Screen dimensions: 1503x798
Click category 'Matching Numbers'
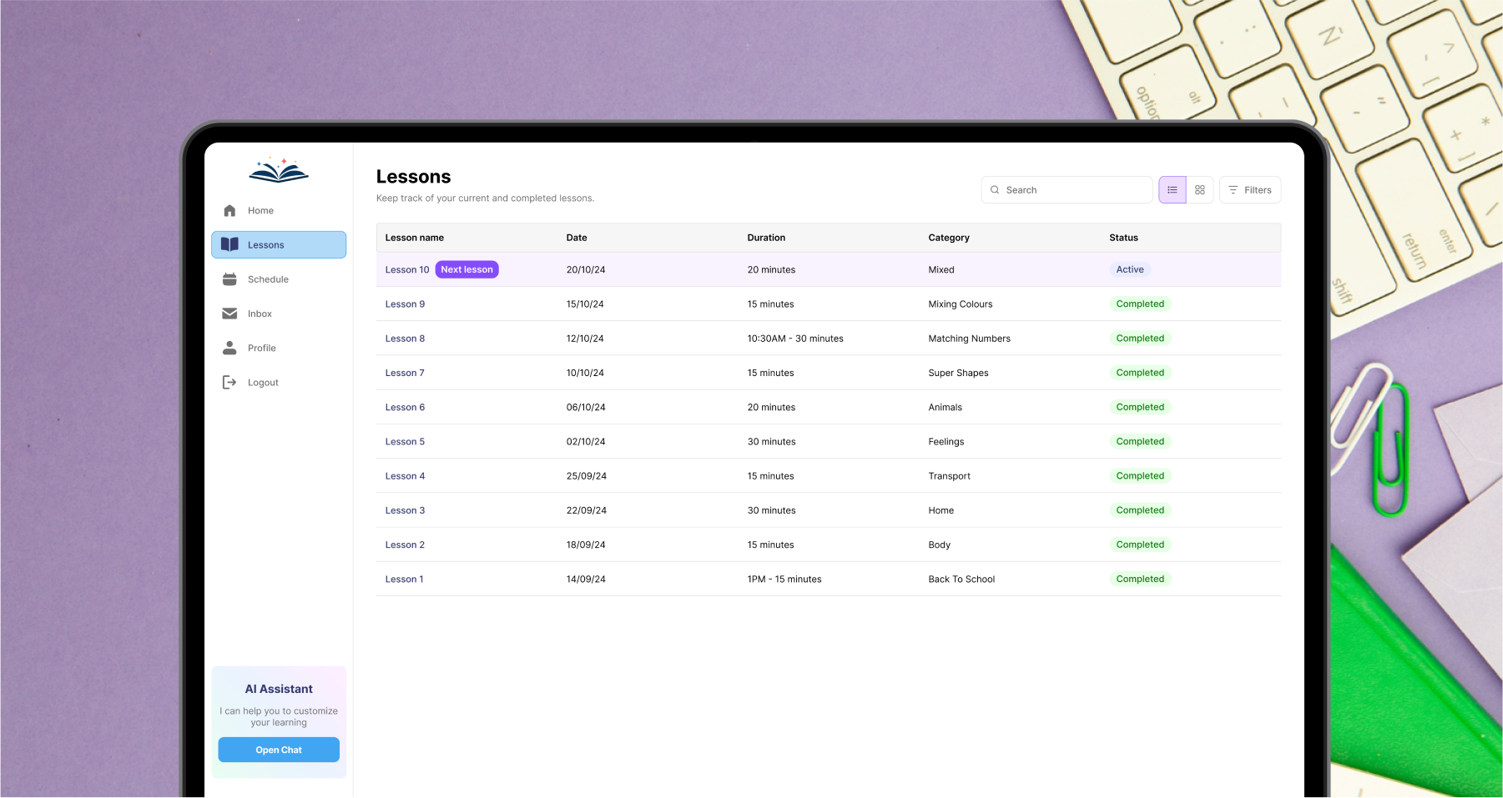[x=969, y=339]
